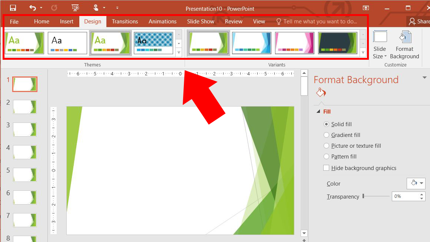Undo the last action
Viewport: 430px width, 242px height.
33,8
